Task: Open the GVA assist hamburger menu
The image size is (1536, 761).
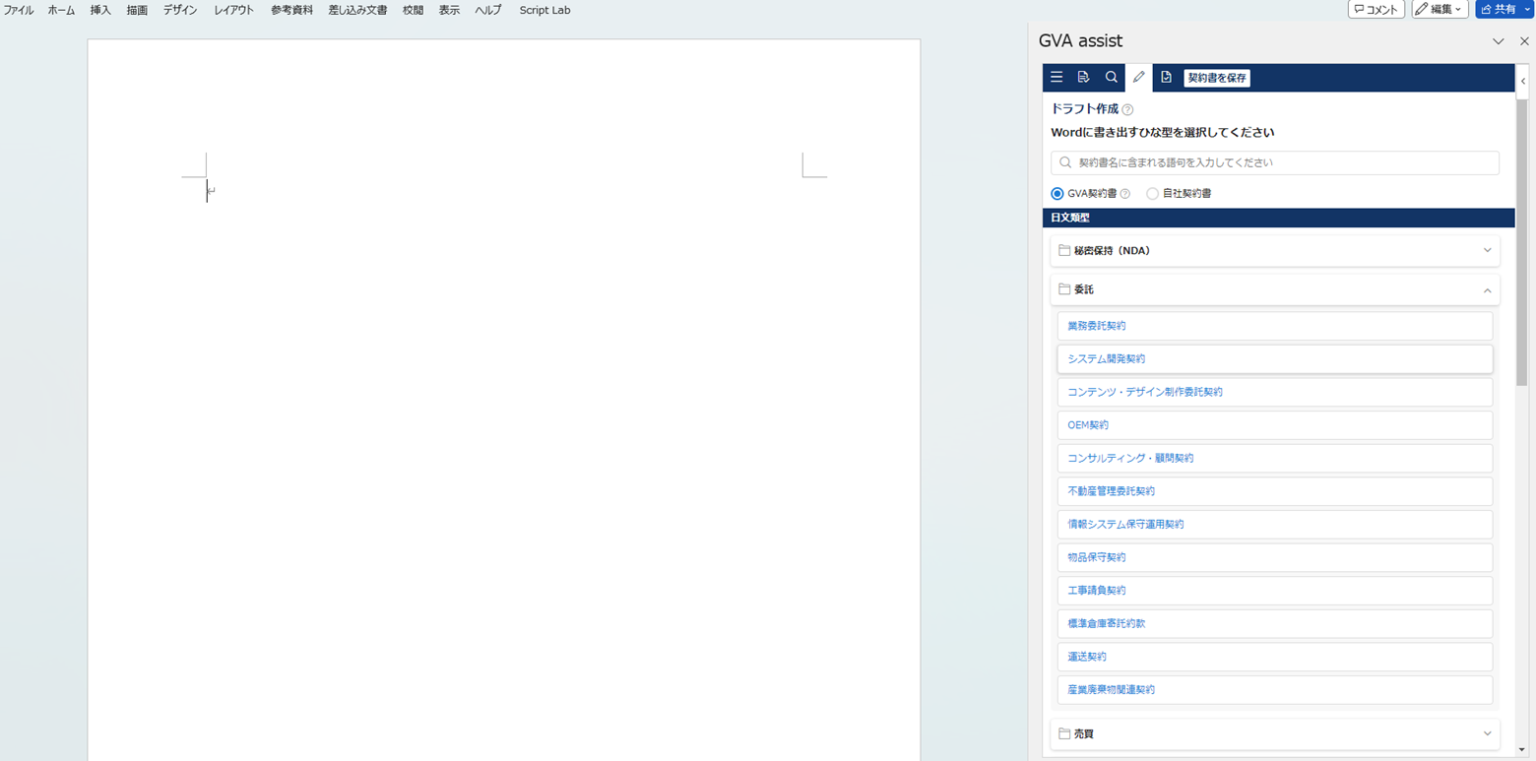Action: (x=1056, y=77)
